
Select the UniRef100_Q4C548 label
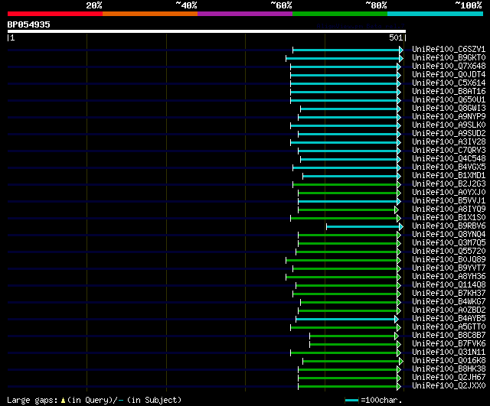click(449, 159)
